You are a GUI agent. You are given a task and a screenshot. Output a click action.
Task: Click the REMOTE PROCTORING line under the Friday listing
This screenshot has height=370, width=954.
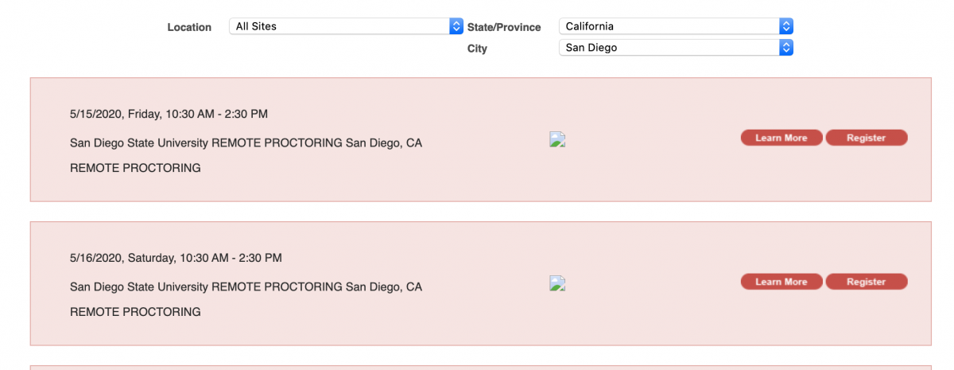click(x=135, y=168)
